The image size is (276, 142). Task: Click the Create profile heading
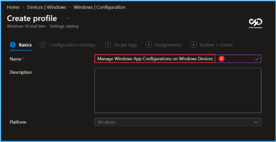[x=32, y=18]
